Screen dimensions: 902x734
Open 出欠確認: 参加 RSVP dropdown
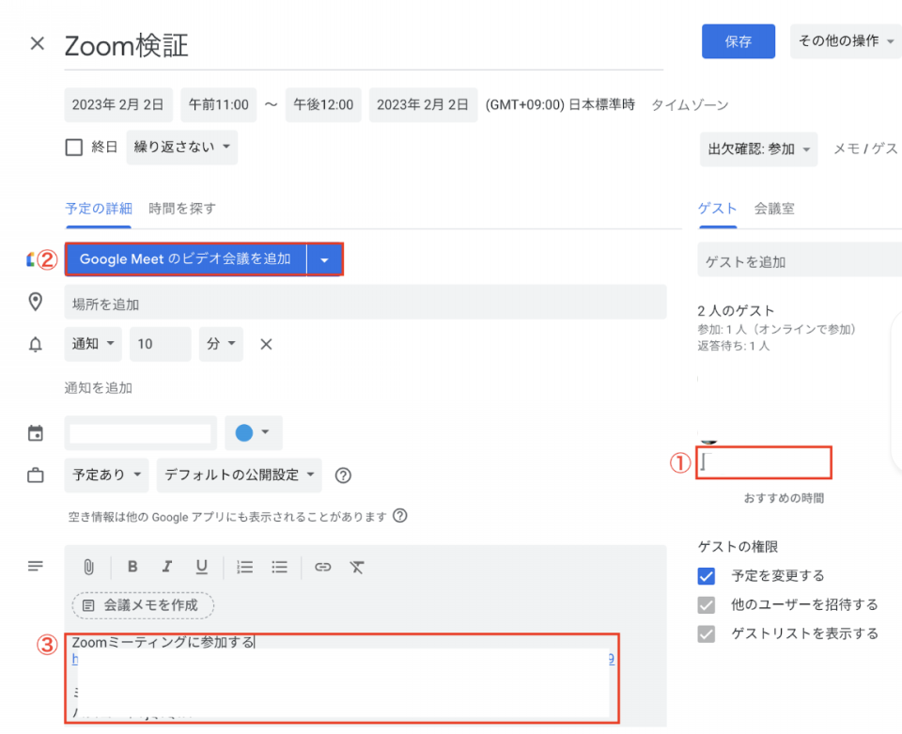[758, 149]
